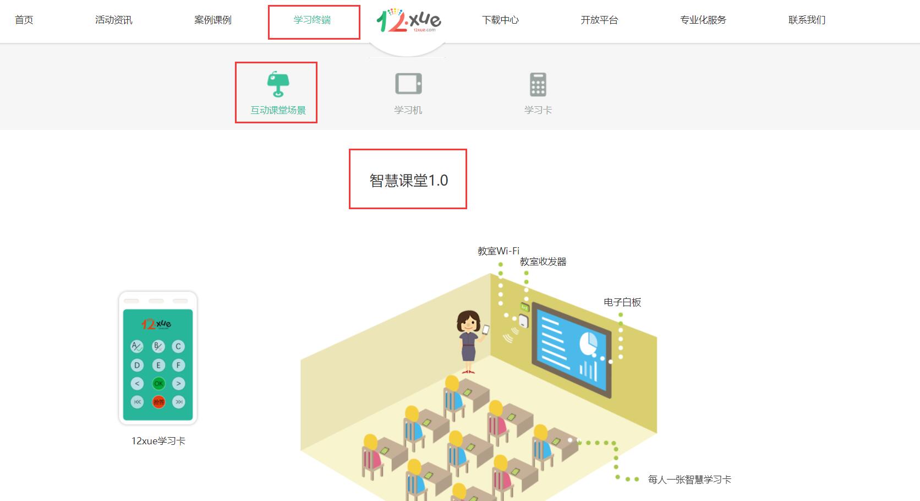Image resolution: width=920 pixels, height=501 pixels.
Task: Click the 智慧课堂1.0 heading
Action: coord(408,180)
